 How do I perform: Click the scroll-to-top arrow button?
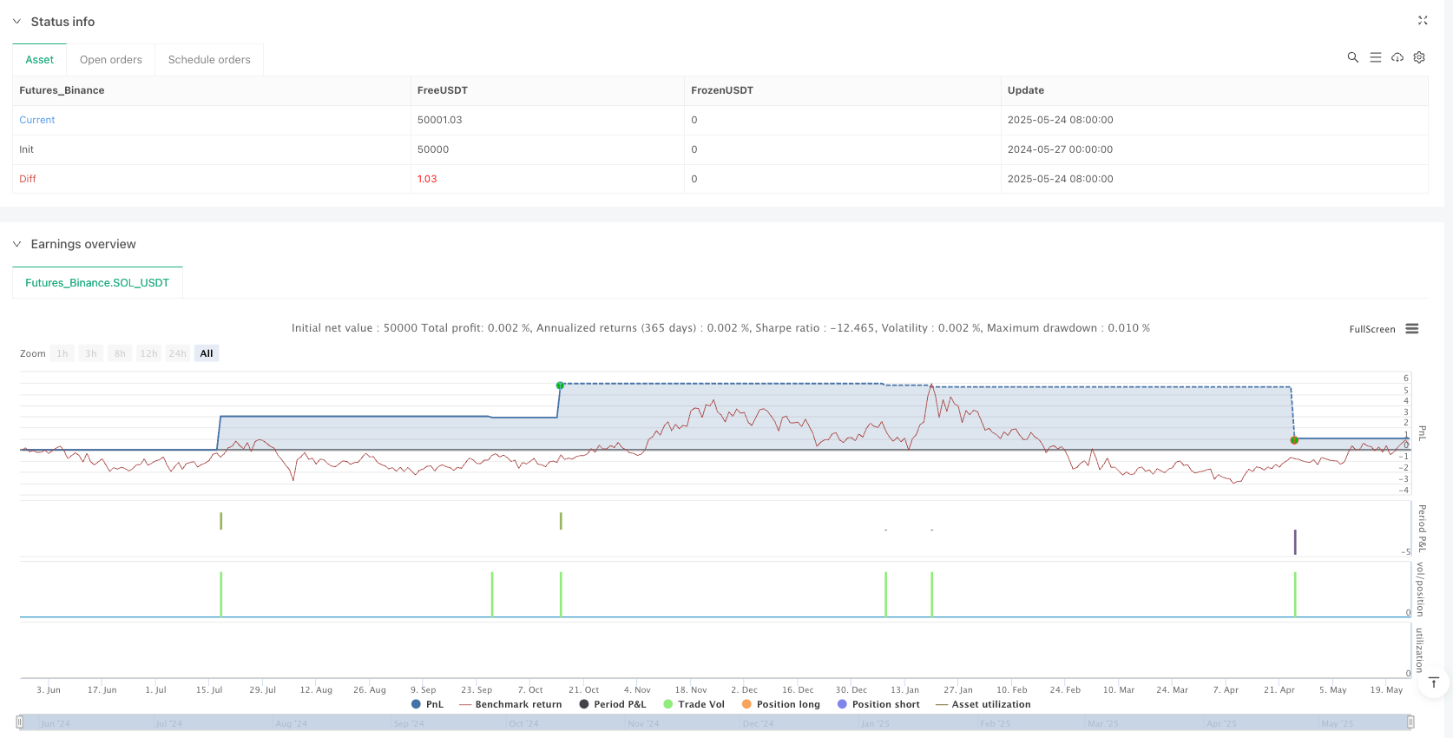pyautogui.click(x=1434, y=683)
